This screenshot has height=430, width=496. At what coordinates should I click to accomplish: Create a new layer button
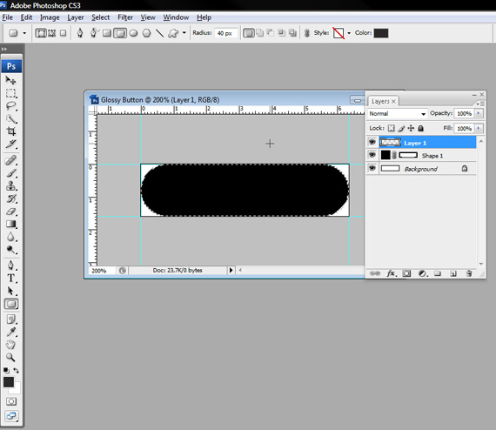[x=453, y=273]
